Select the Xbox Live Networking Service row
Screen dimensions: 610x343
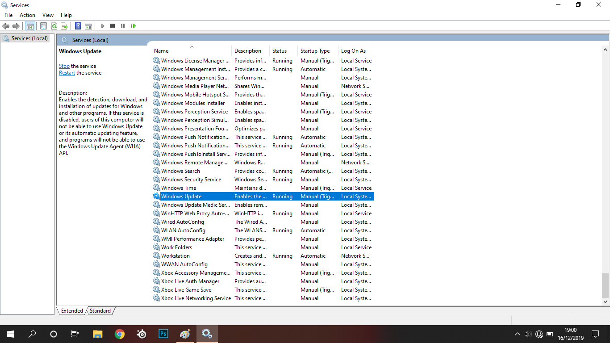point(263,298)
